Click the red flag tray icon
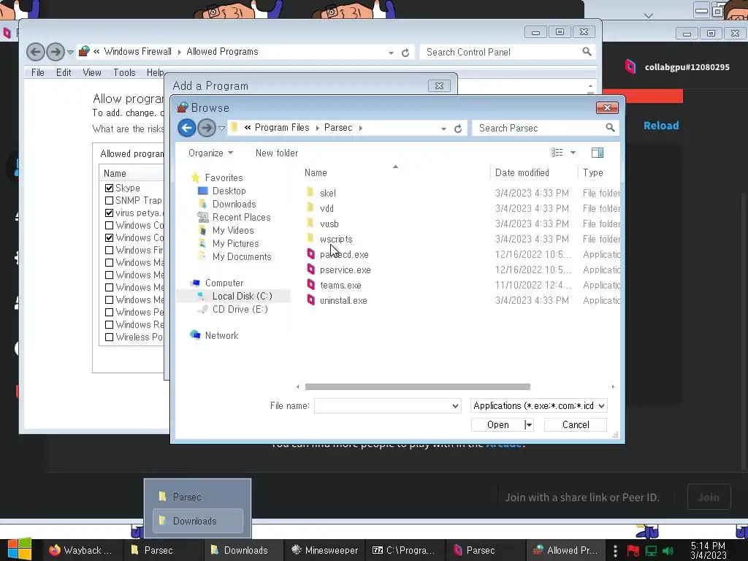748x561 pixels. 633,551
